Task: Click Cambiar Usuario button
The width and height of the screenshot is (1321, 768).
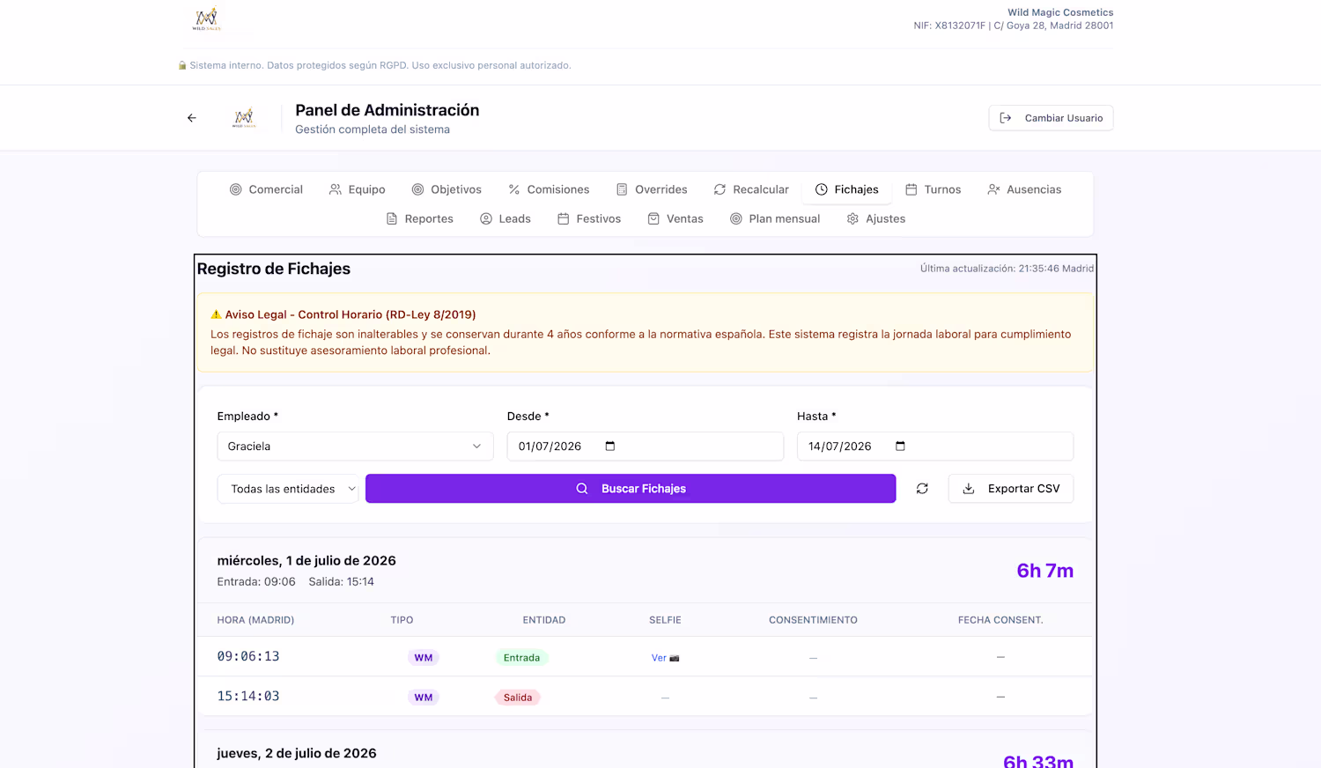Action: (x=1051, y=118)
